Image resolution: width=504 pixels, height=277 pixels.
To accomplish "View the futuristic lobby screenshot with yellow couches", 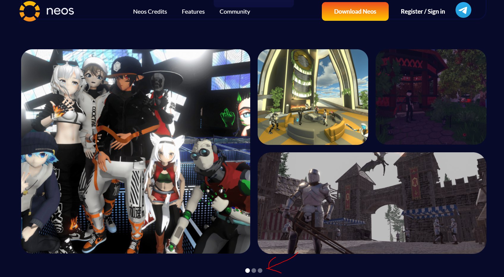I will (313, 97).
